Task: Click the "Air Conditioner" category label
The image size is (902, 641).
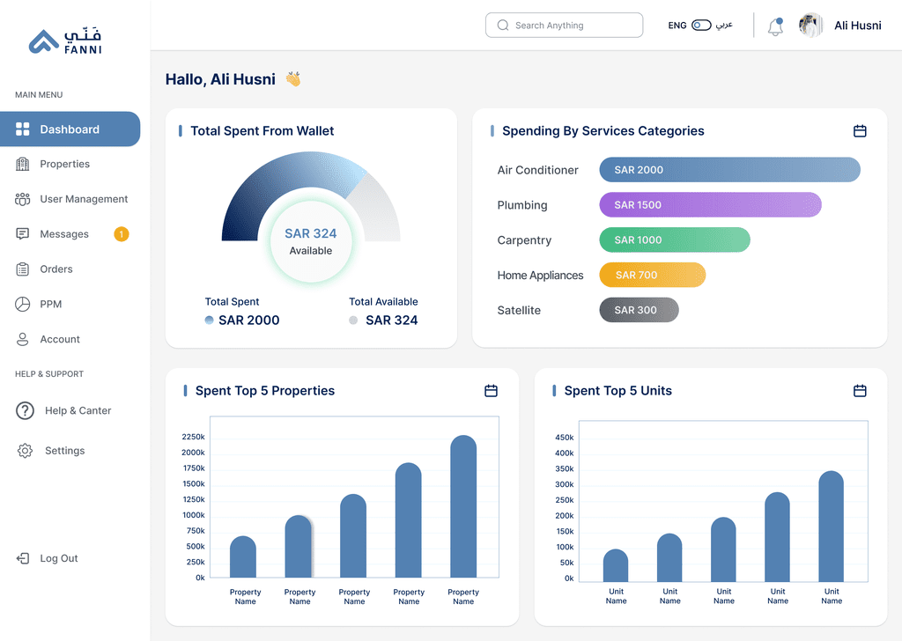Action: pos(538,170)
